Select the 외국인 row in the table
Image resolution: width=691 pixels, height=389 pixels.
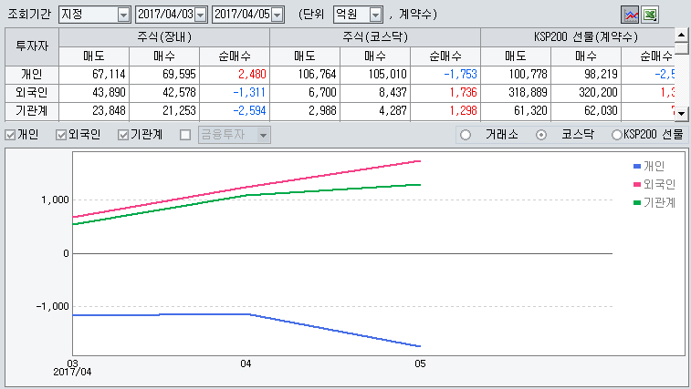click(32, 92)
